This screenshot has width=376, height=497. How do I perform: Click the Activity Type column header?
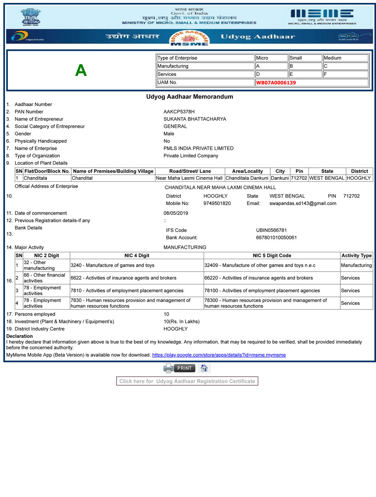pos(357,256)
